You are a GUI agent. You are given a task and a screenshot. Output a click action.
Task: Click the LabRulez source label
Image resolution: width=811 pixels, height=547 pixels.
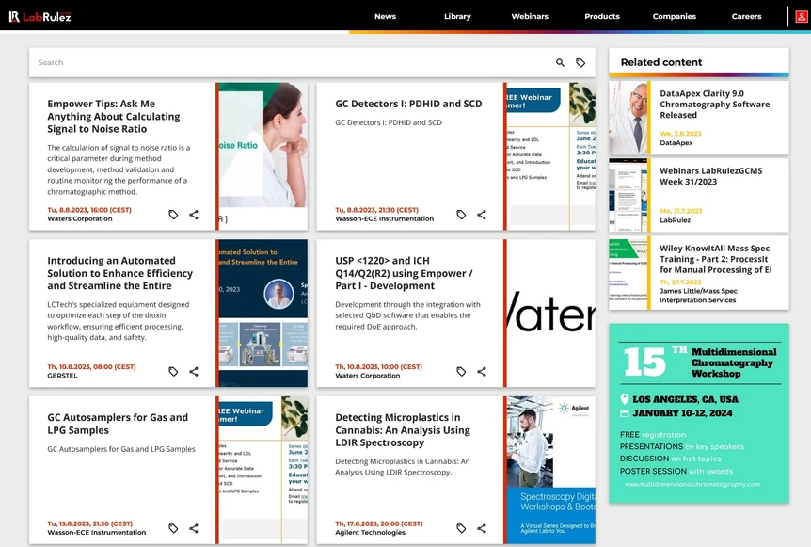[675, 220]
